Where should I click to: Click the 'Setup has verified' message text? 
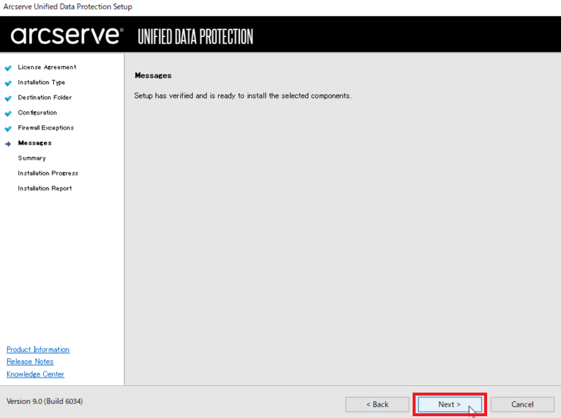[243, 96]
